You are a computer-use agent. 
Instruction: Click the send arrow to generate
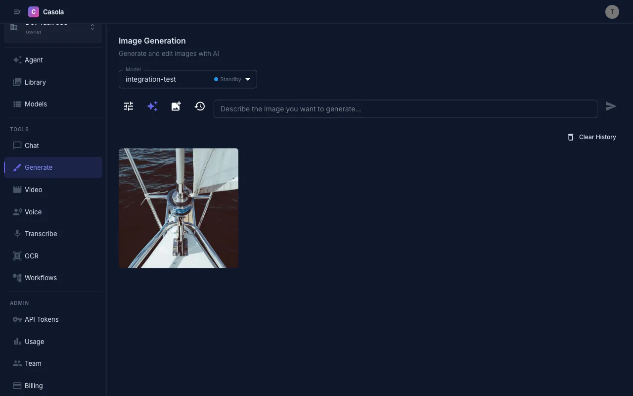611,106
